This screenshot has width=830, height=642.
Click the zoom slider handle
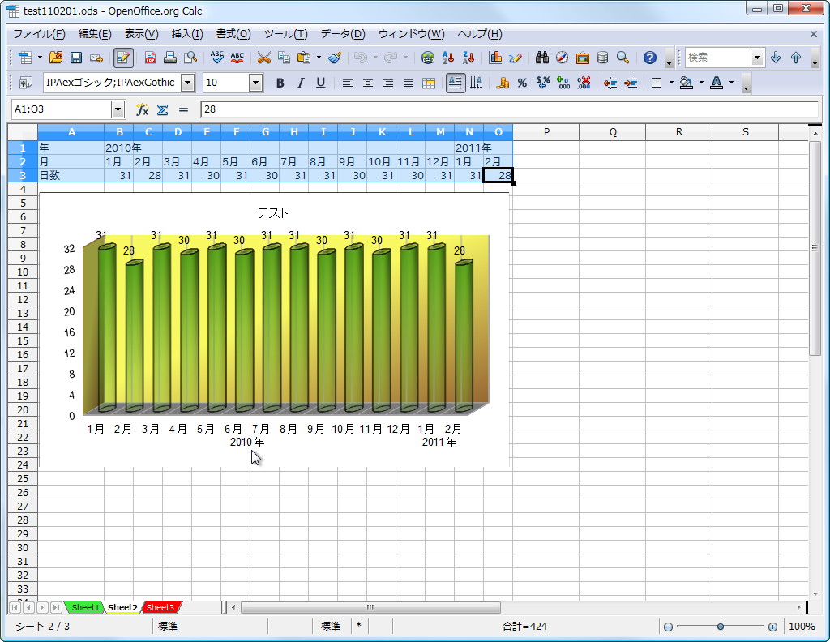[x=721, y=627]
